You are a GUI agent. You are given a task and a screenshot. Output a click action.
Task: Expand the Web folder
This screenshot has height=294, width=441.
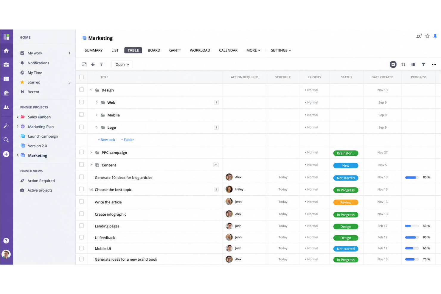pyautogui.click(x=97, y=102)
